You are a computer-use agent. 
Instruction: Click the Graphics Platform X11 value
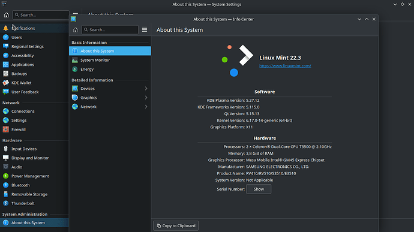coord(249,127)
